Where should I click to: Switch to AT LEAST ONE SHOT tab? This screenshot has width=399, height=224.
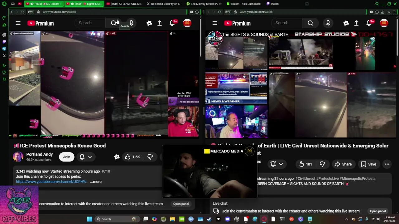(124, 4)
